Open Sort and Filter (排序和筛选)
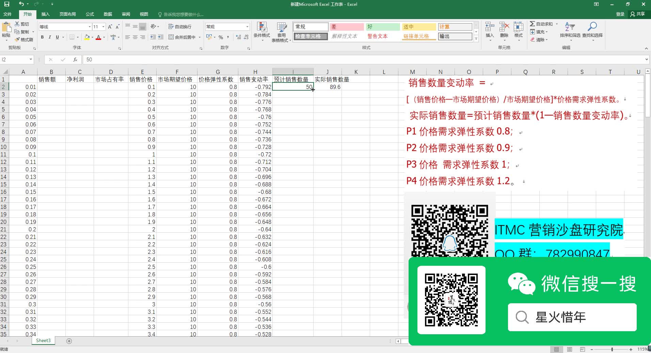 [x=570, y=31]
